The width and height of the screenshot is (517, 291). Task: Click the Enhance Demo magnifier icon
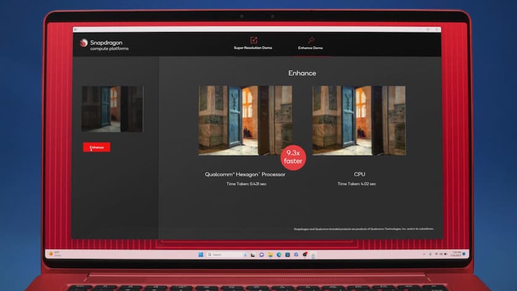(311, 40)
